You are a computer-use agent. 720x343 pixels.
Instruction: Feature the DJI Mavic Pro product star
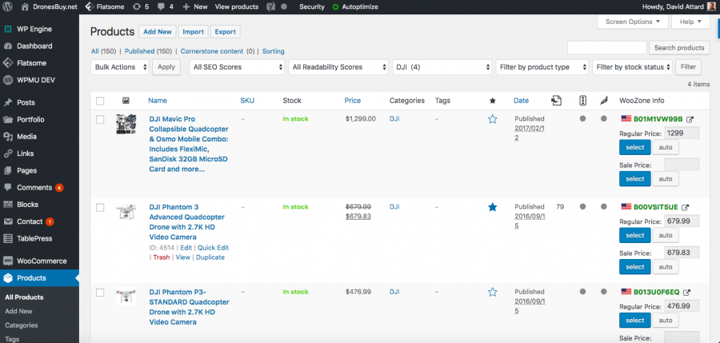point(493,119)
